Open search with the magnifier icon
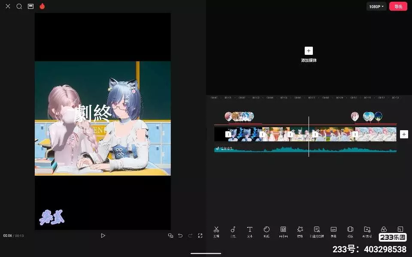Image resolution: width=412 pixels, height=257 pixels. click(19, 6)
